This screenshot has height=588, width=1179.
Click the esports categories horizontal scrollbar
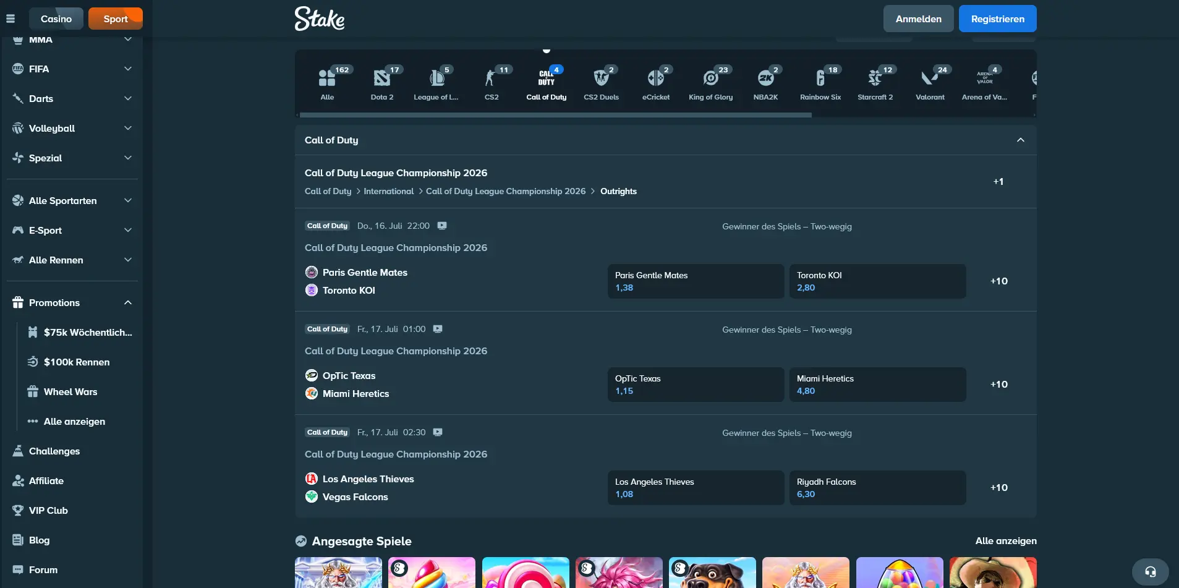(x=555, y=115)
